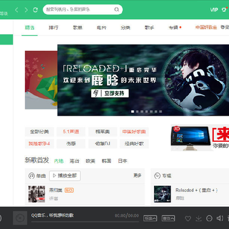Focus the music search input field

pos(83,10)
